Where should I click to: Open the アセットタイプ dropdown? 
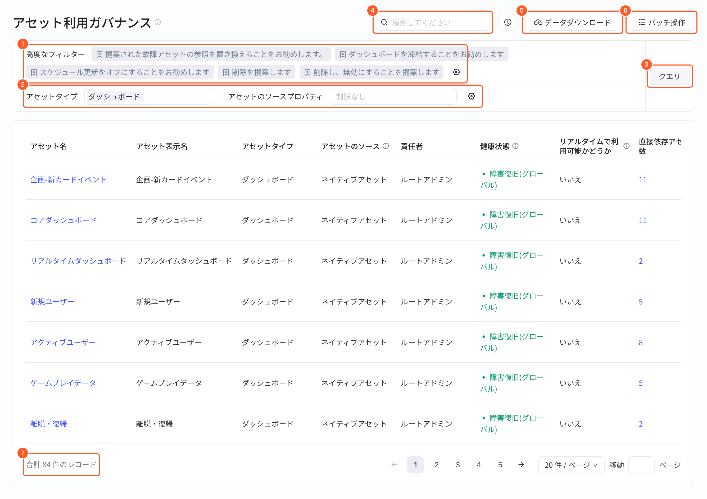147,96
